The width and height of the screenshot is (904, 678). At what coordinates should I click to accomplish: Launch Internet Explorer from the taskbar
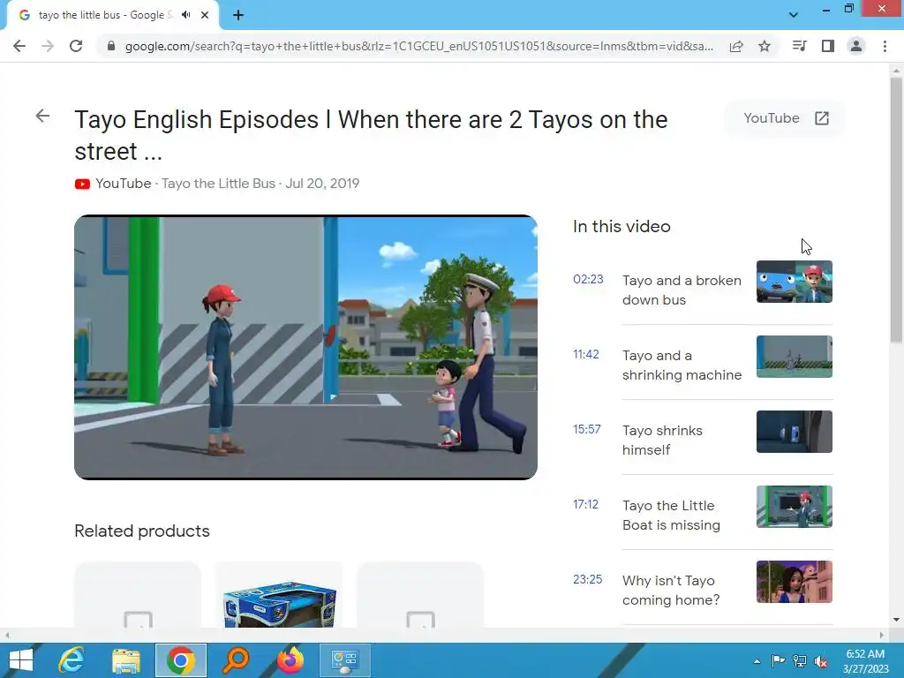click(72, 660)
